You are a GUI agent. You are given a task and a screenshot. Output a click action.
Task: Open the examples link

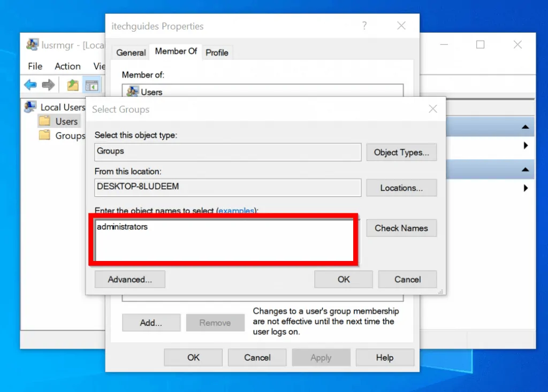pos(237,211)
